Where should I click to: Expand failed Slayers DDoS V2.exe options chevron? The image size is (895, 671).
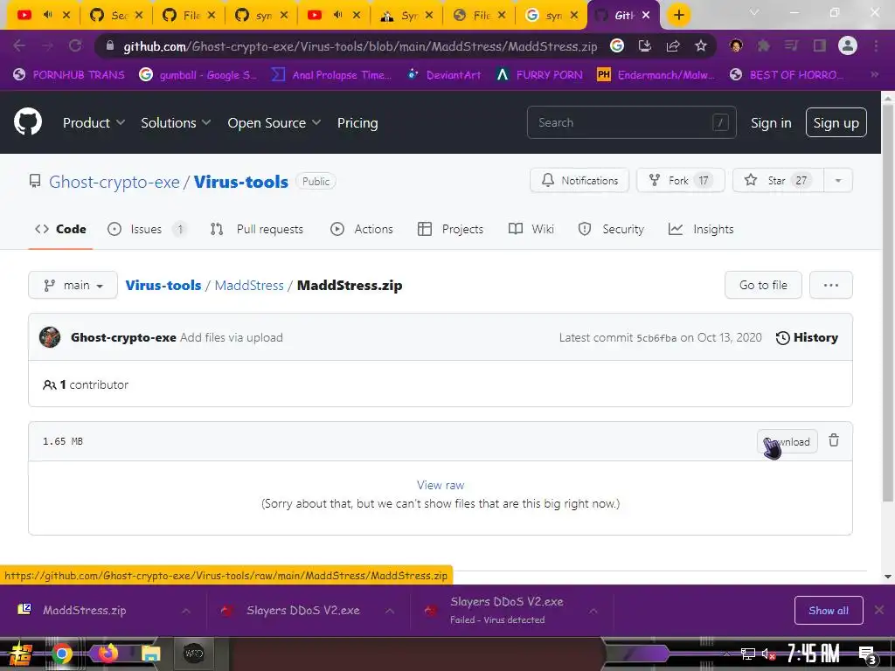click(593, 611)
